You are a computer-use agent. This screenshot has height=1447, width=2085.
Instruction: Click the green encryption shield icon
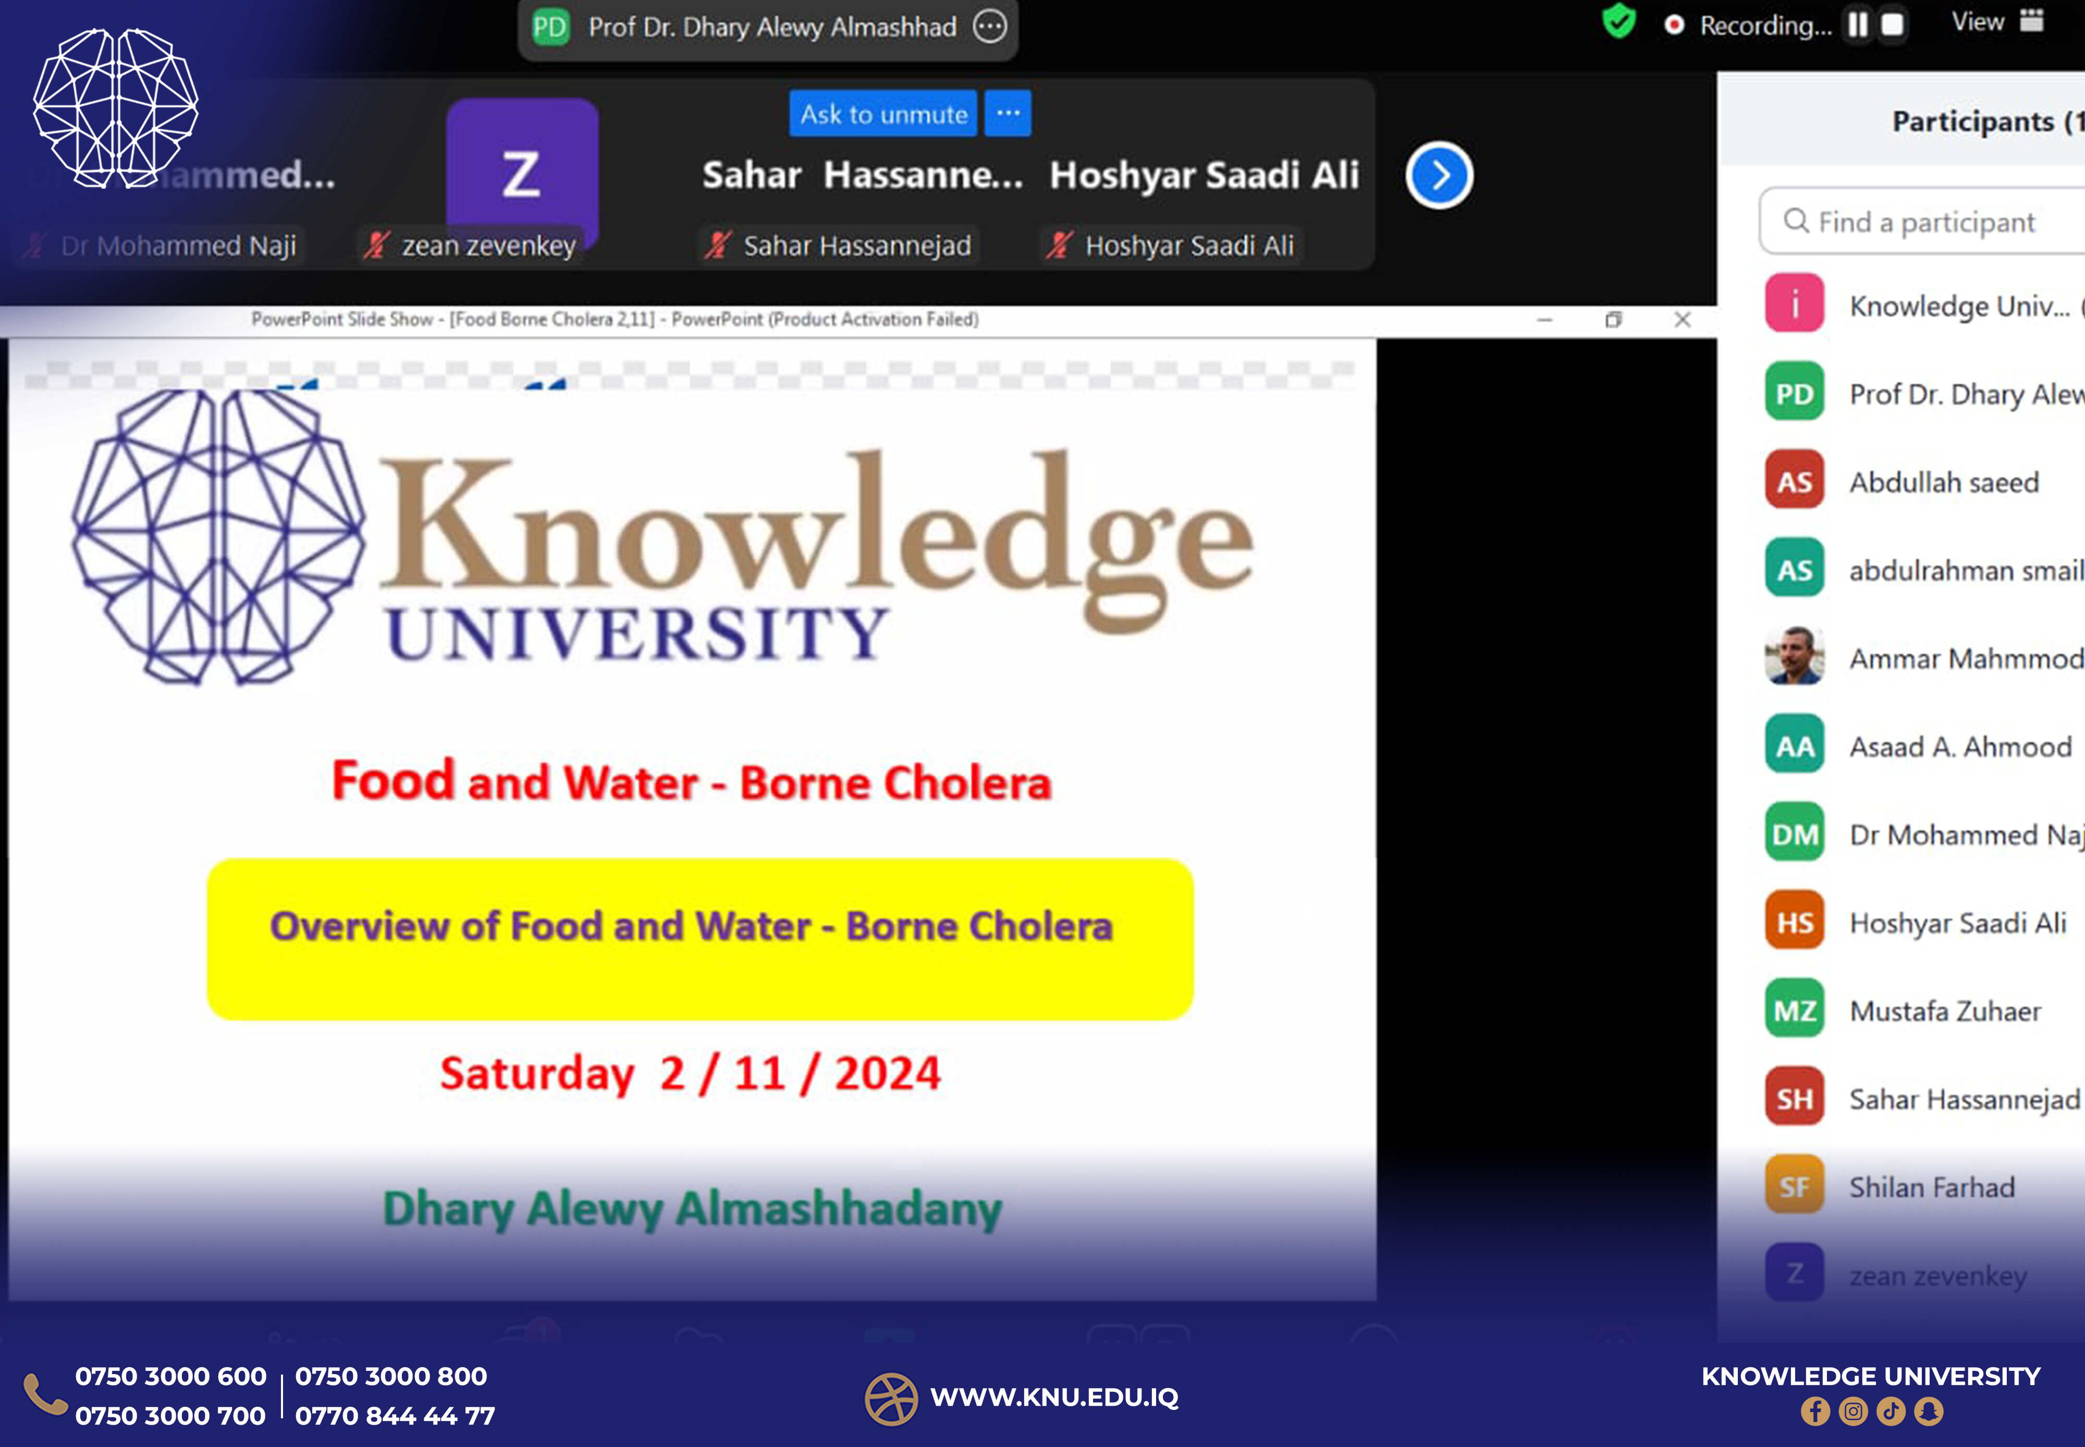(x=1618, y=21)
